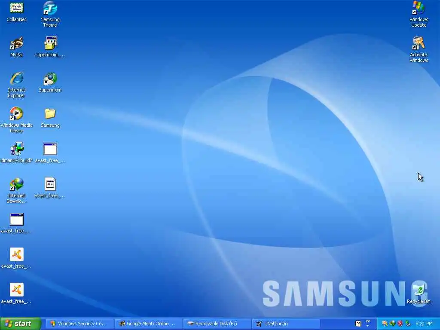Select the Samsung folder icon
This screenshot has height=330, width=440.
point(50,117)
